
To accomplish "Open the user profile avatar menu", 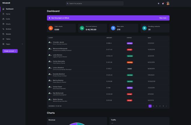I will pos(168,3).
